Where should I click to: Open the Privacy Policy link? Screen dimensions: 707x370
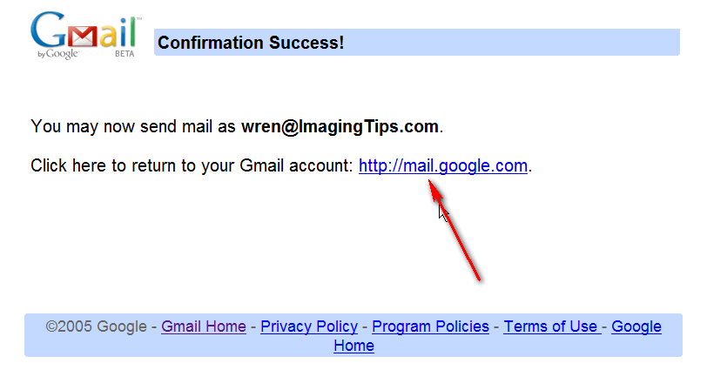(309, 326)
